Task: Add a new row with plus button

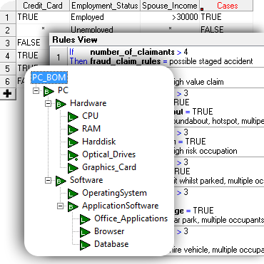Action: coord(7,93)
